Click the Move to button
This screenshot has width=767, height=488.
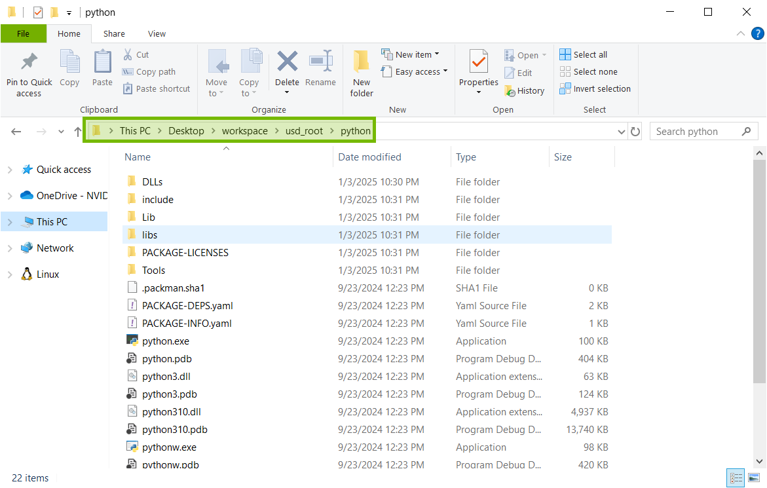(216, 73)
